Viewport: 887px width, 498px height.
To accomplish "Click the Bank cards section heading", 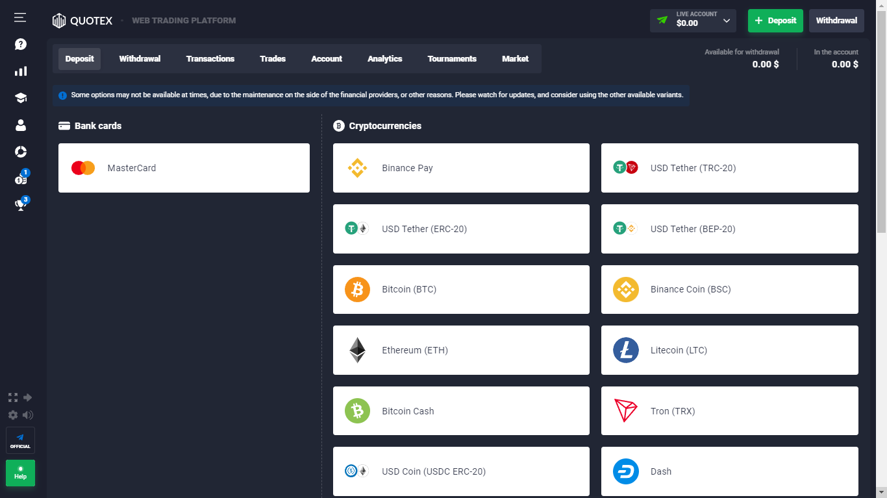I will click(90, 126).
